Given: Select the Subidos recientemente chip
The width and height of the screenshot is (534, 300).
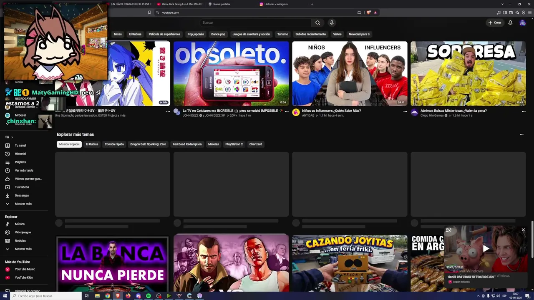Looking at the screenshot, I should [x=311, y=34].
